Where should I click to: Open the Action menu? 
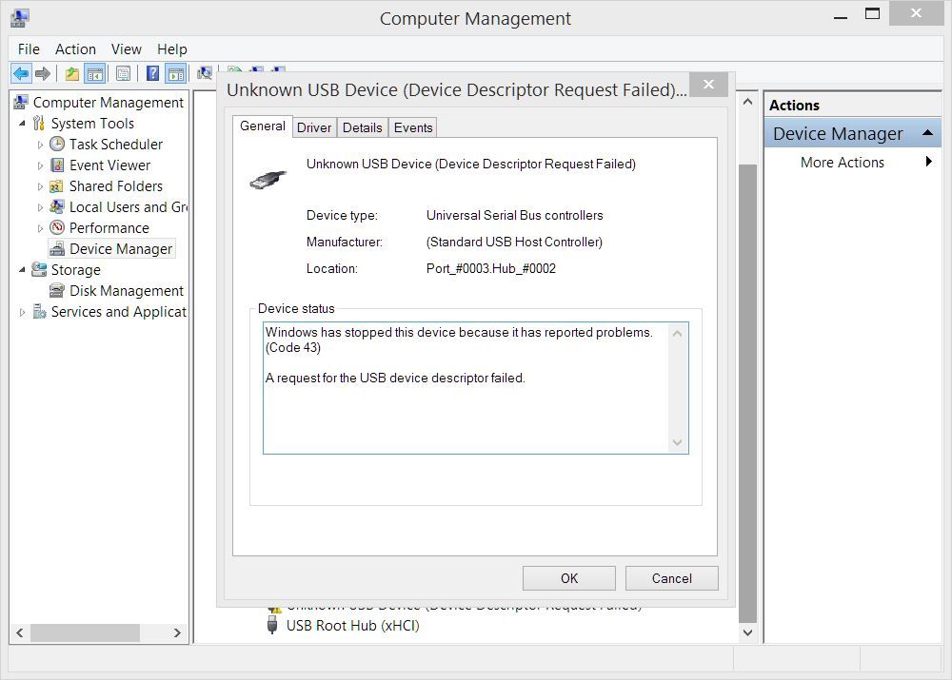tap(75, 49)
